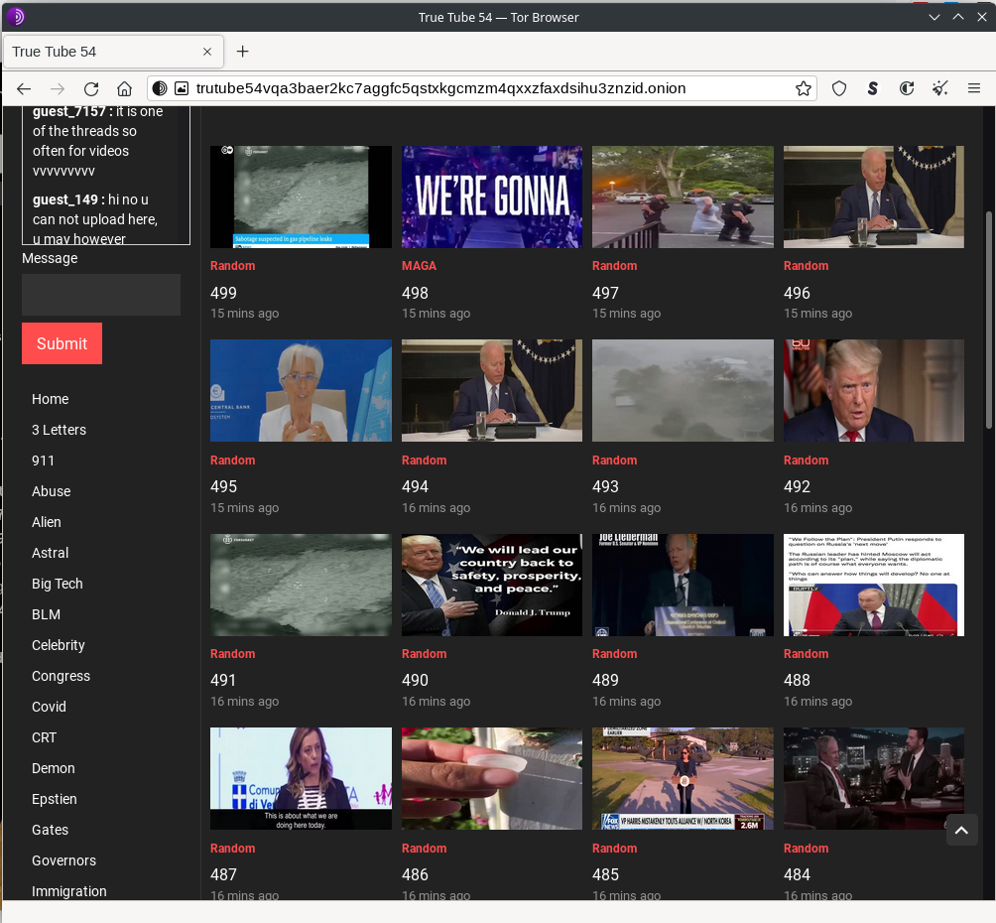The image size is (996, 923).
Task: Click the red Submit button
Action: pyautogui.click(x=62, y=343)
